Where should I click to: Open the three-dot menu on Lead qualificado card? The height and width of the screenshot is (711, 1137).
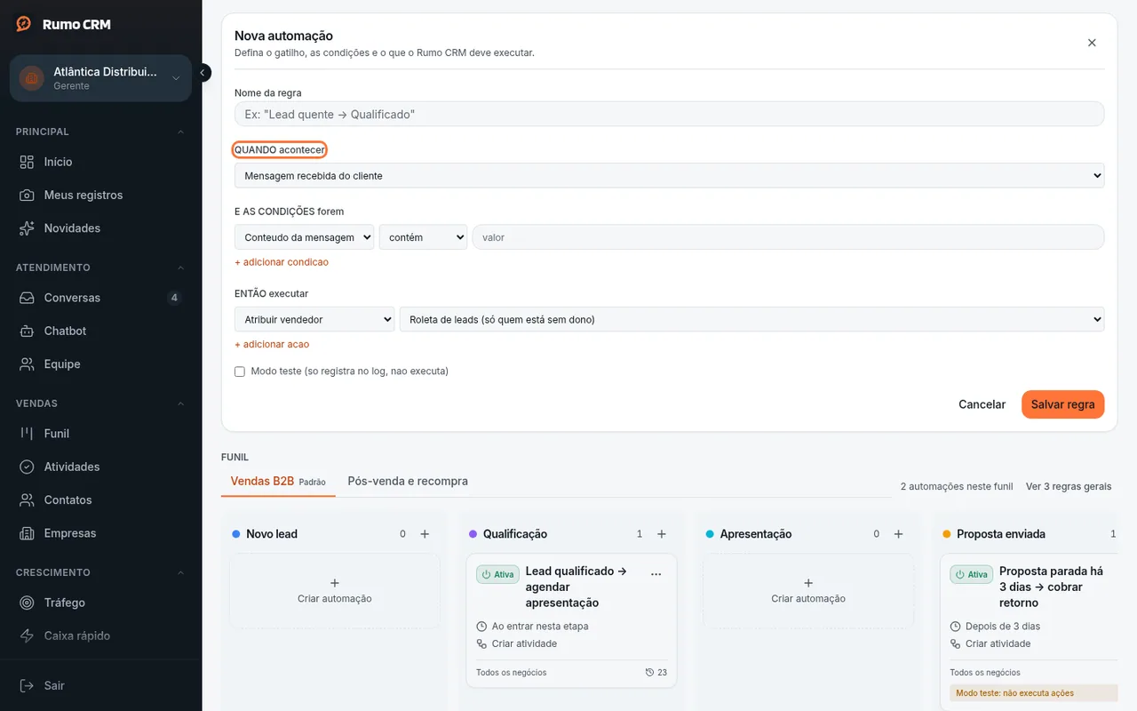click(656, 574)
